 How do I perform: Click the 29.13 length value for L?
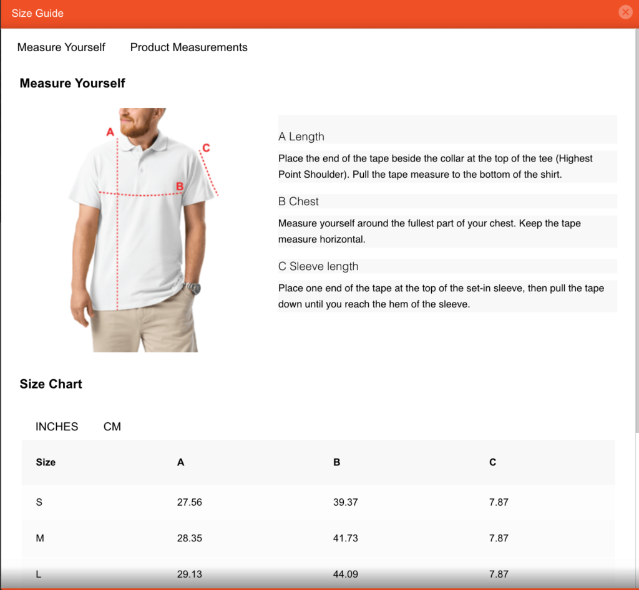[x=190, y=574]
